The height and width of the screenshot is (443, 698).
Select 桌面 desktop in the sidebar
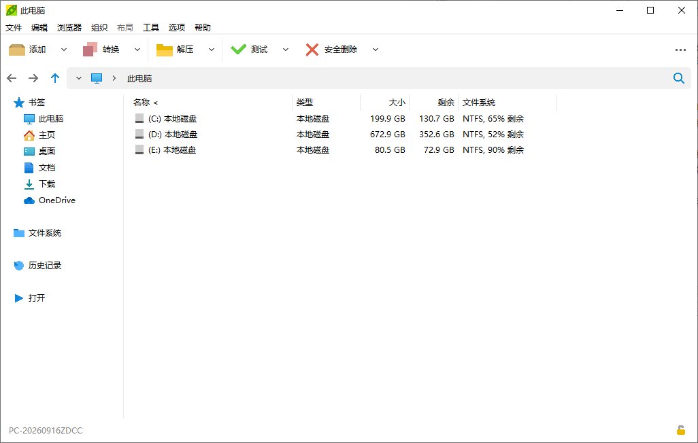(39, 152)
